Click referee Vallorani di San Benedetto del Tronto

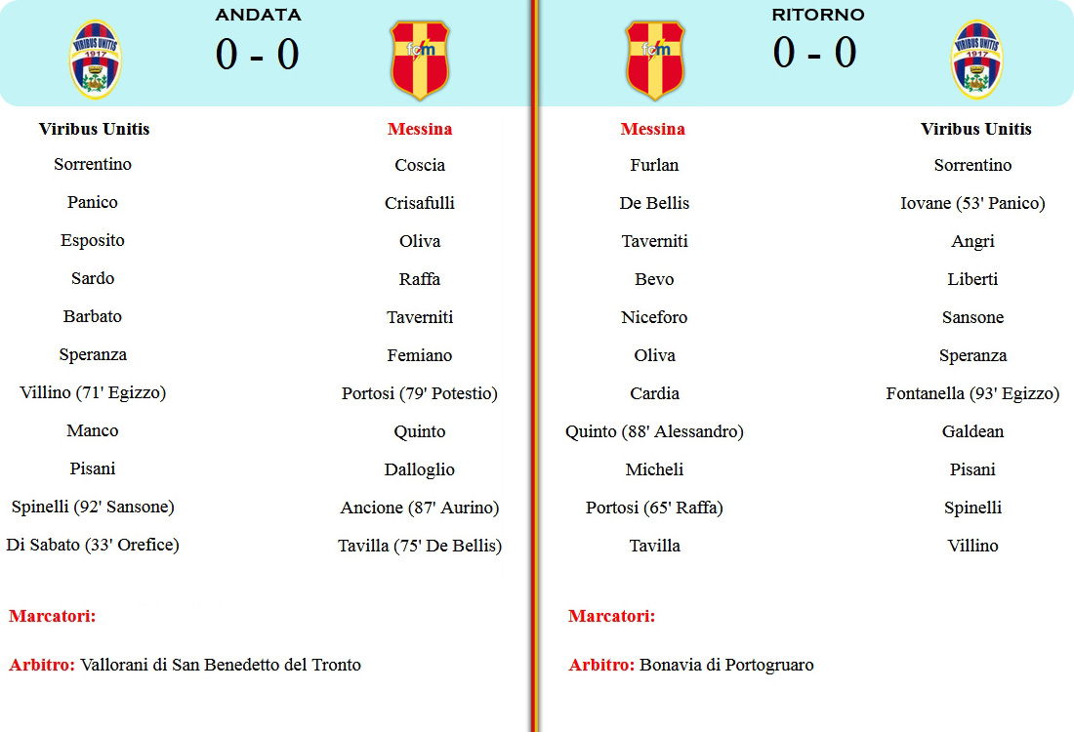221,665
